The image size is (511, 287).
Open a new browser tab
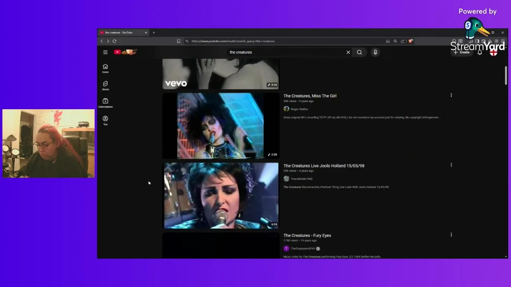[x=154, y=33]
